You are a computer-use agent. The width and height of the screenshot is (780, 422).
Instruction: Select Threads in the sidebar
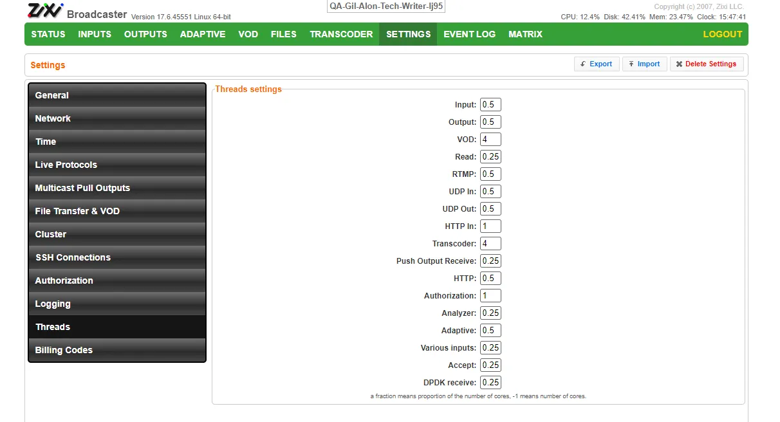click(117, 327)
